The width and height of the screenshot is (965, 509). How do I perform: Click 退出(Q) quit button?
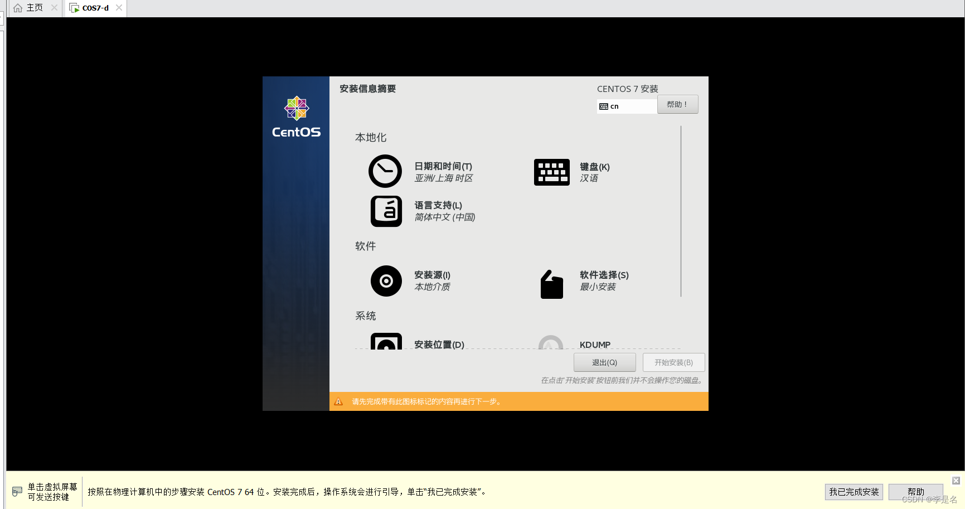pyautogui.click(x=604, y=362)
